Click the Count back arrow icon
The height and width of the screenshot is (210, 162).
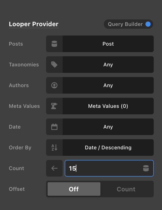tap(54, 168)
